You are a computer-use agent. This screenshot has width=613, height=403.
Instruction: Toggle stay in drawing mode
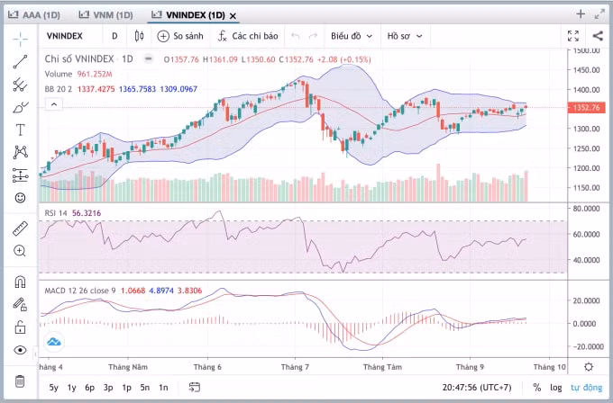20,304
